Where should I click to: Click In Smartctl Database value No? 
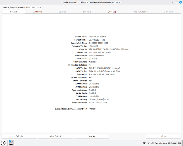click(90, 65)
